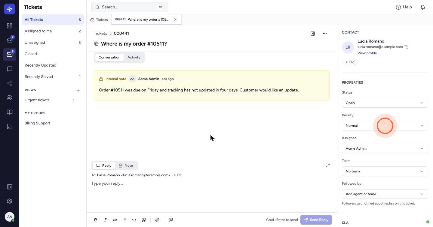Attach a file with the paperclip icon
Image resolution: width=433 pixels, height=227 pixels.
[x=157, y=220]
